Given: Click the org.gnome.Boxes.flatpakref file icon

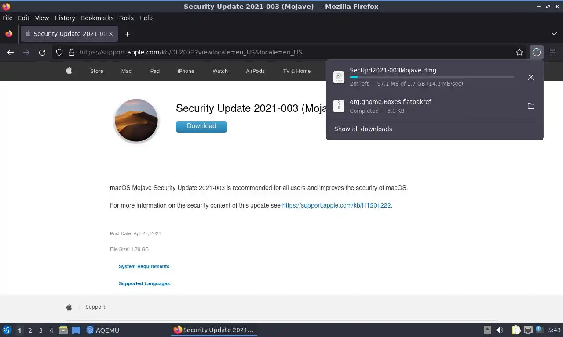Looking at the screenshot, I should (339, 106).
